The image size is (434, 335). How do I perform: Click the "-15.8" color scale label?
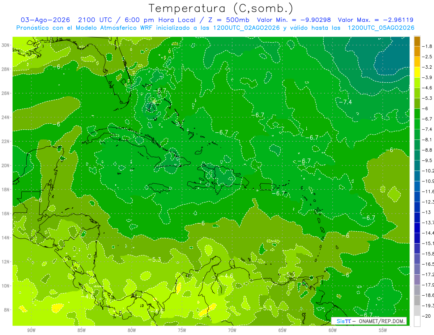(428, 254)
